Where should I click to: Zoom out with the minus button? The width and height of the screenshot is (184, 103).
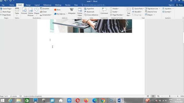coord(162,96)
